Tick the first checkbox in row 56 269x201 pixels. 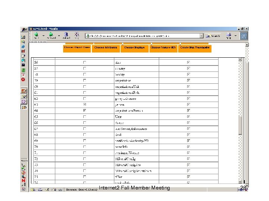coord(84,63)
